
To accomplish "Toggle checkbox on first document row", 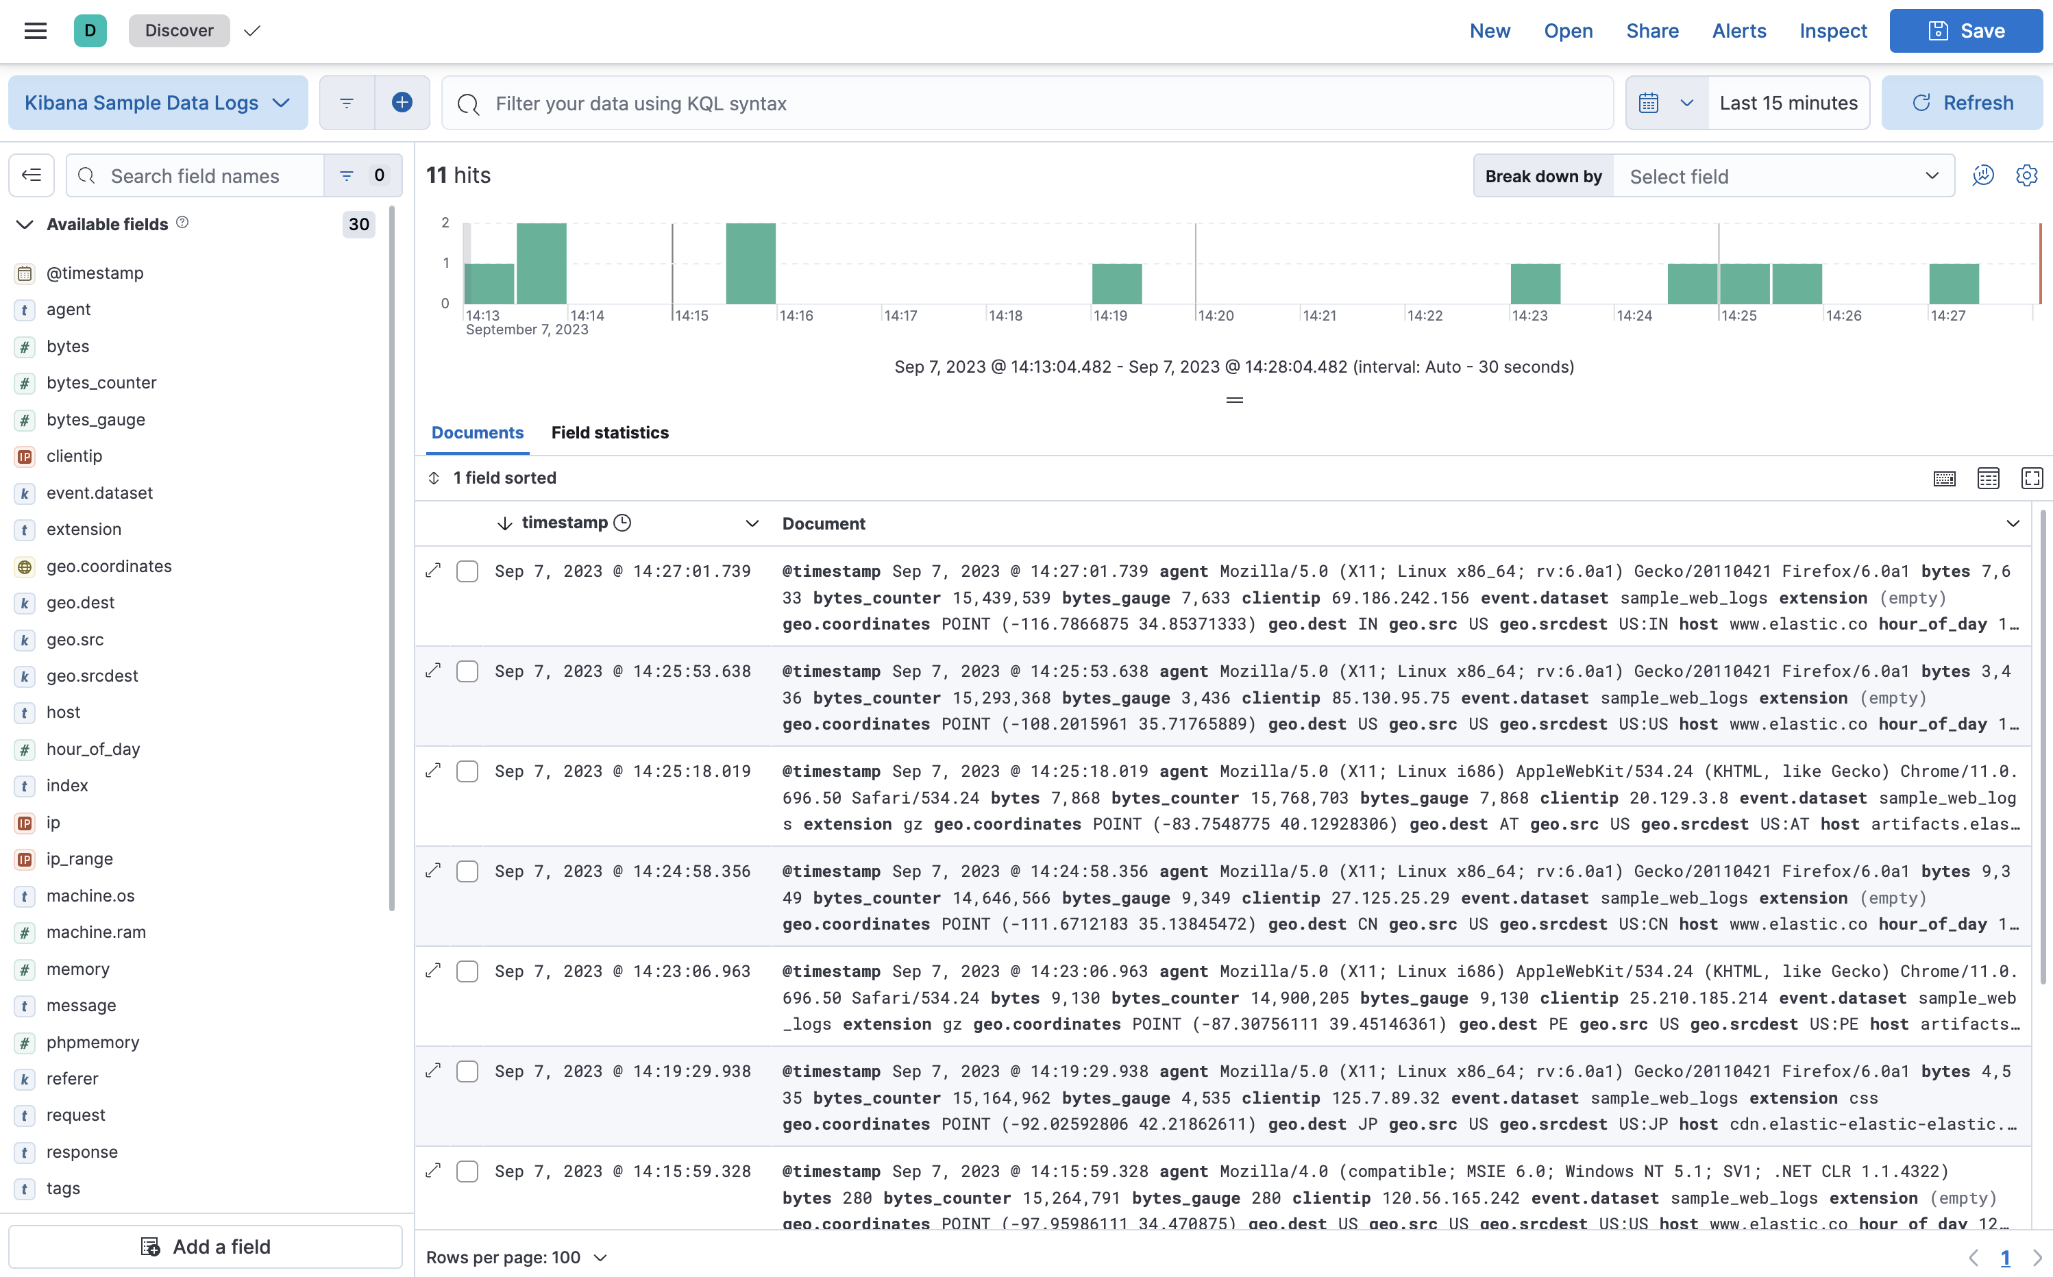I will [x=467, y=572].
